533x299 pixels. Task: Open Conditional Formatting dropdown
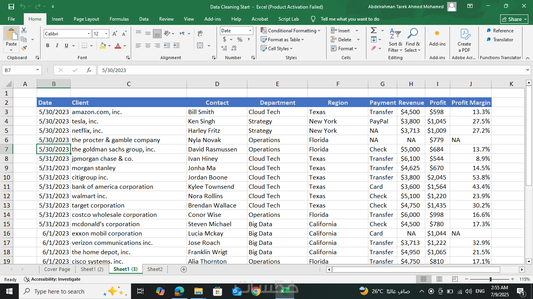click(290, 31)
